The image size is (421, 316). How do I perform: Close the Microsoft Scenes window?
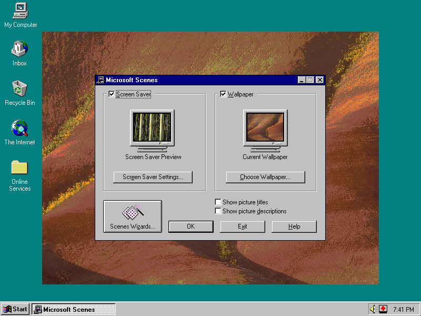tap(320, 80)
